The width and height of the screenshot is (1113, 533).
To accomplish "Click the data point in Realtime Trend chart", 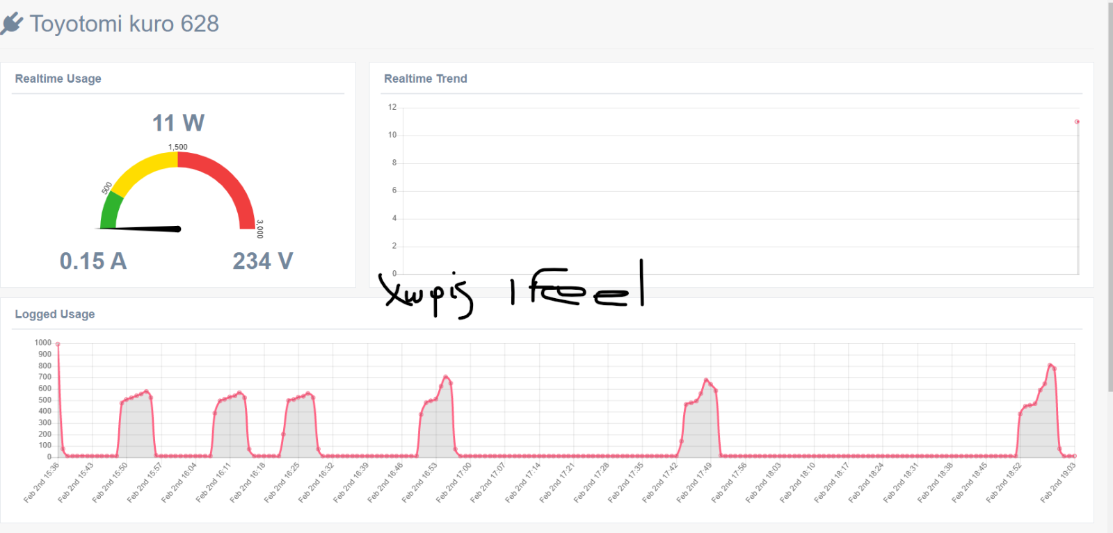I will (x=1077, y=122).
